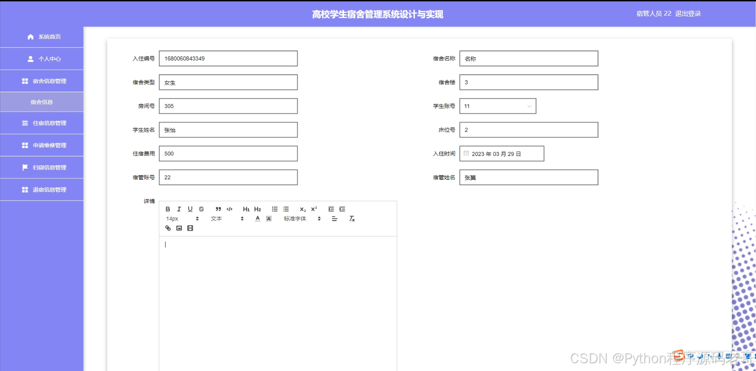Open the 标准字体 font family dropdown
This screenshot has height=371, width=756.
tap(302, 219)
